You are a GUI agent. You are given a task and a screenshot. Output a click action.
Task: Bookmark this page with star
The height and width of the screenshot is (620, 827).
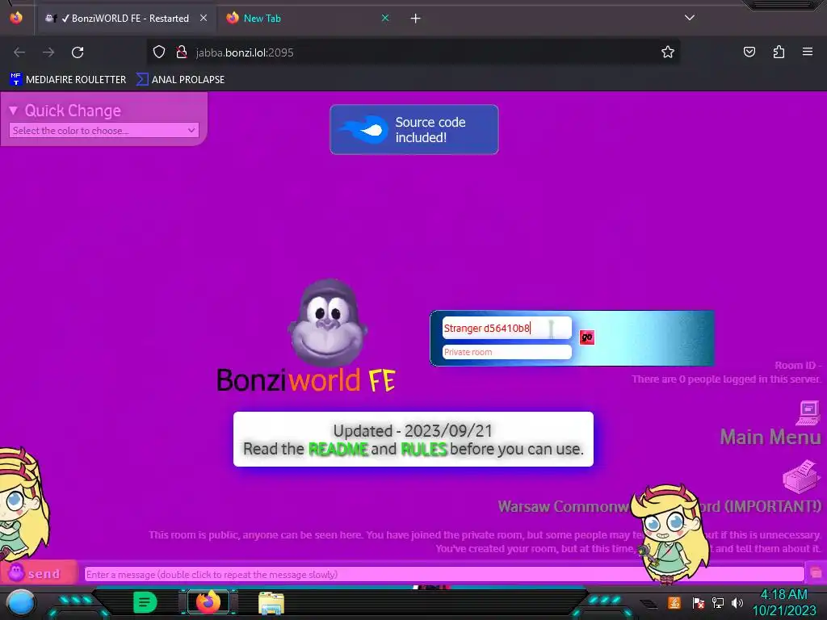click(668, 52)
